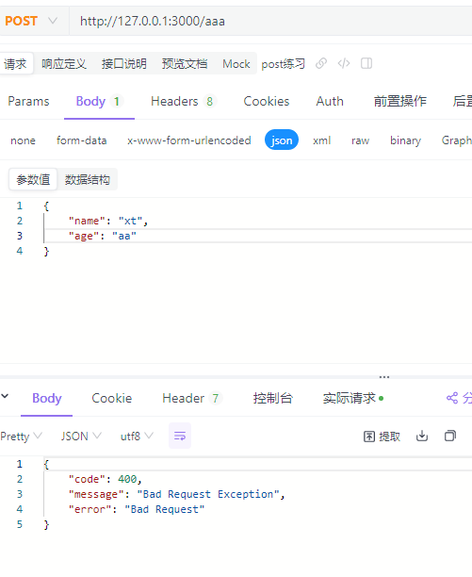The width and height of the screenshot is (472, 577).
Task: Click the "message" Bad Request Exception line
Action: click(x=176, y=494)
